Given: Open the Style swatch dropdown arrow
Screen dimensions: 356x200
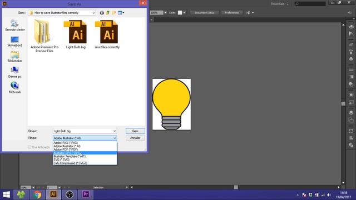Looking at the screenshot, I should point(184,13).
